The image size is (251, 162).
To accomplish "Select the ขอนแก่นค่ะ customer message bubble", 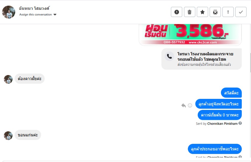I will pos(28,135).
